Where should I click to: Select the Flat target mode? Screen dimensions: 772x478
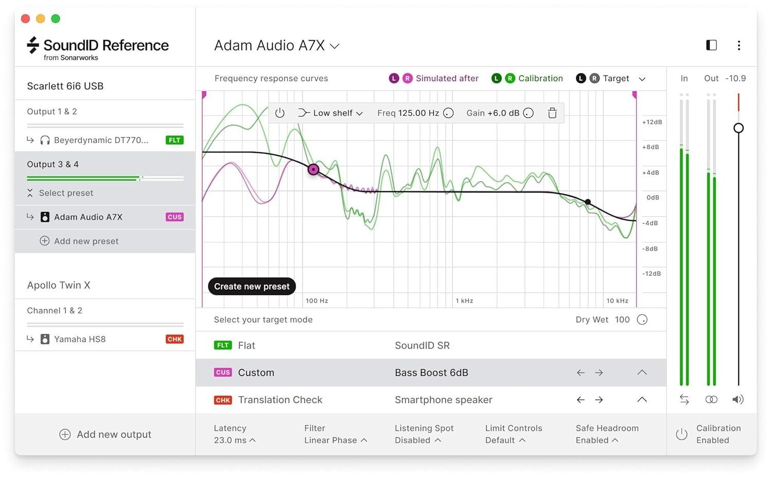pos(431,345)
